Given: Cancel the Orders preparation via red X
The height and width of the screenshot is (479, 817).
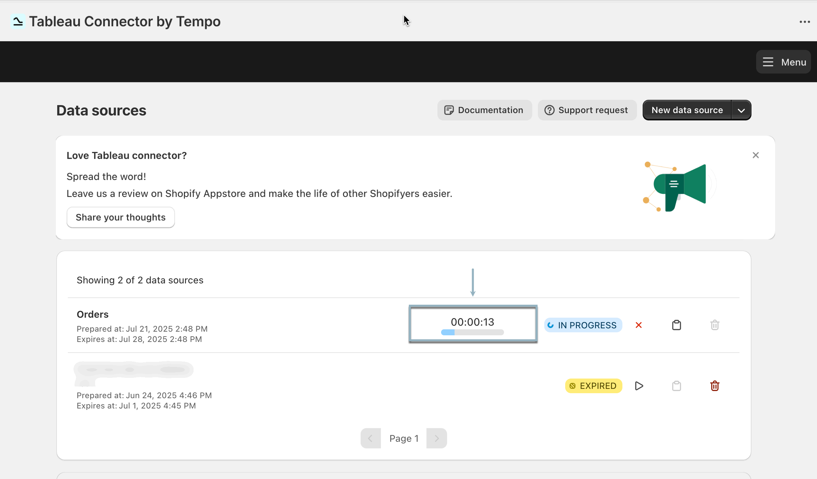Looking at the screenshot, I should pyautogui.click(x=638, y=325).
